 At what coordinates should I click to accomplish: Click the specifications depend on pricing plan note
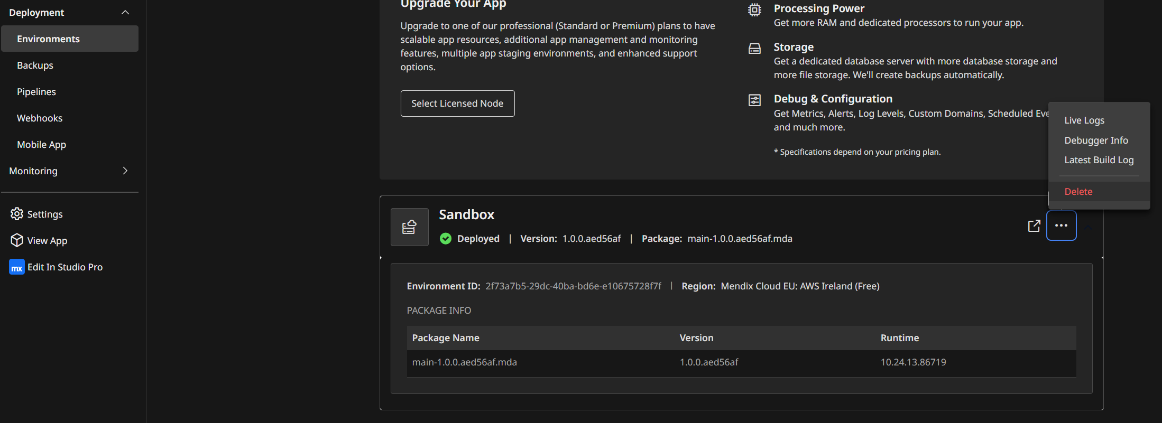point(857,152)
